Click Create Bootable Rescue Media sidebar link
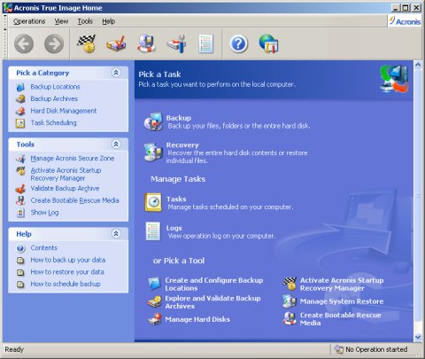Screen dimensions: 425x359 pyautogui.click(x=74, y=200)
